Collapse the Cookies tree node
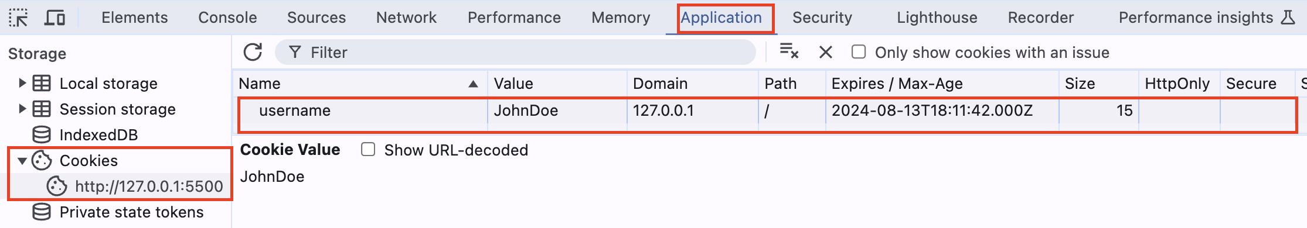 tap(22, 161)
